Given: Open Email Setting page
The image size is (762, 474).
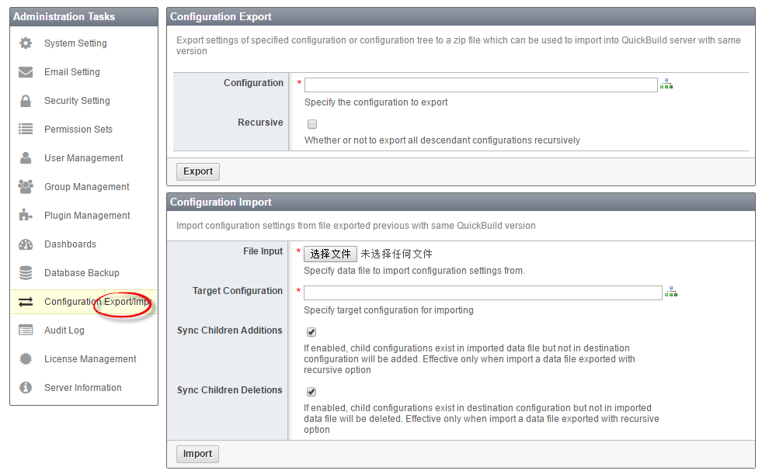Looking at the screenshot, I should pos(72,72).
